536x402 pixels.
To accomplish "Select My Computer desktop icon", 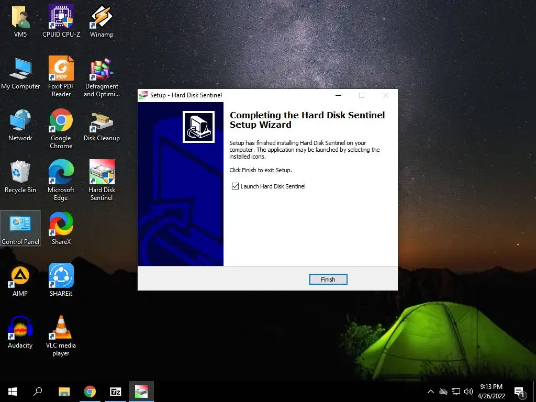I will click(20, 73).
